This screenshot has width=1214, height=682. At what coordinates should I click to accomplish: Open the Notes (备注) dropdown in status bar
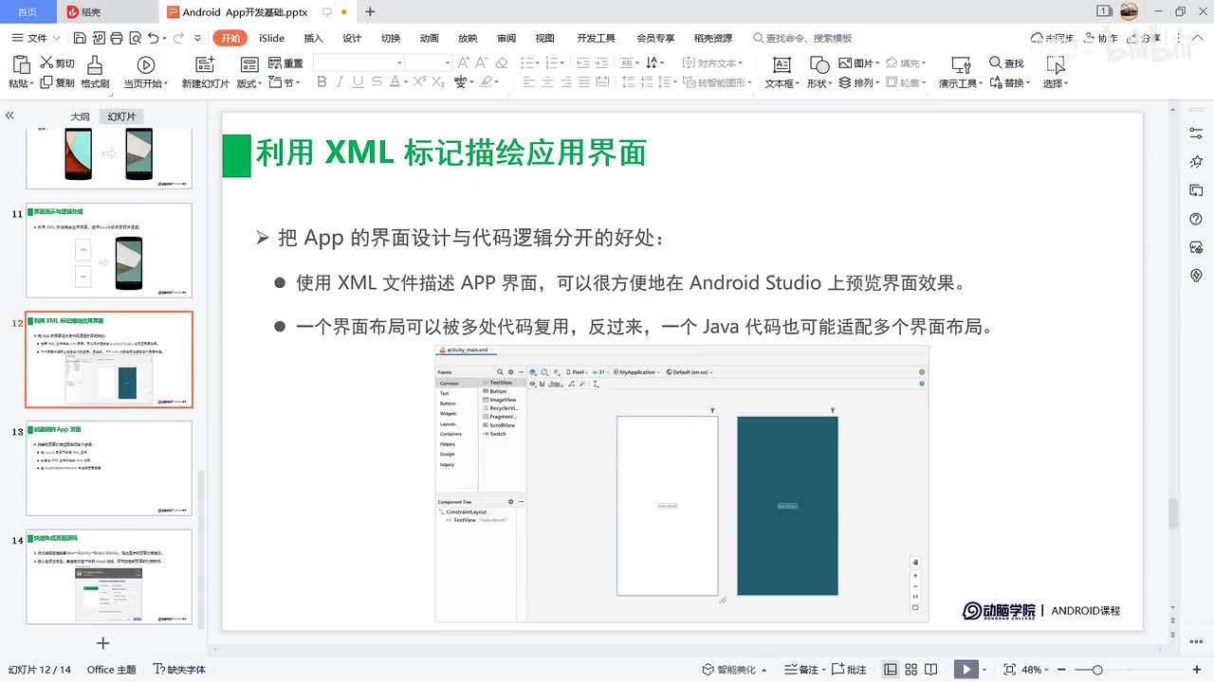click(807, 670)
